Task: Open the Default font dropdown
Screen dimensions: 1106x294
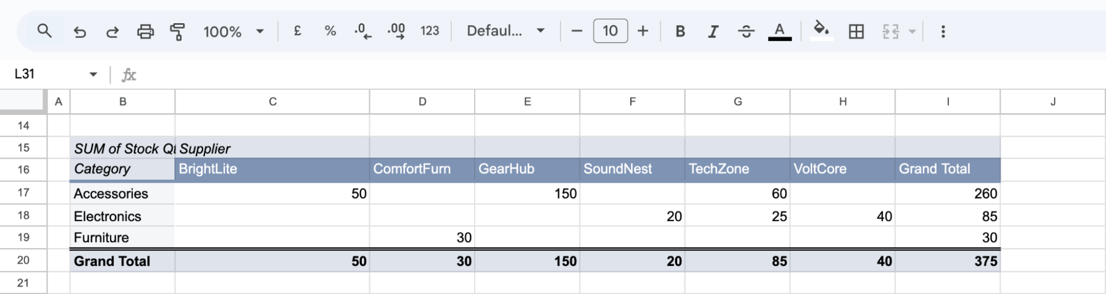Action: [x=505, y=31]
